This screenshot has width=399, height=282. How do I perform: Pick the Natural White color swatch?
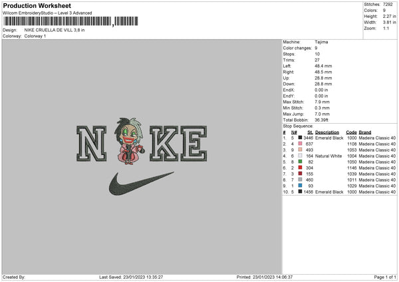click(301, 156)
